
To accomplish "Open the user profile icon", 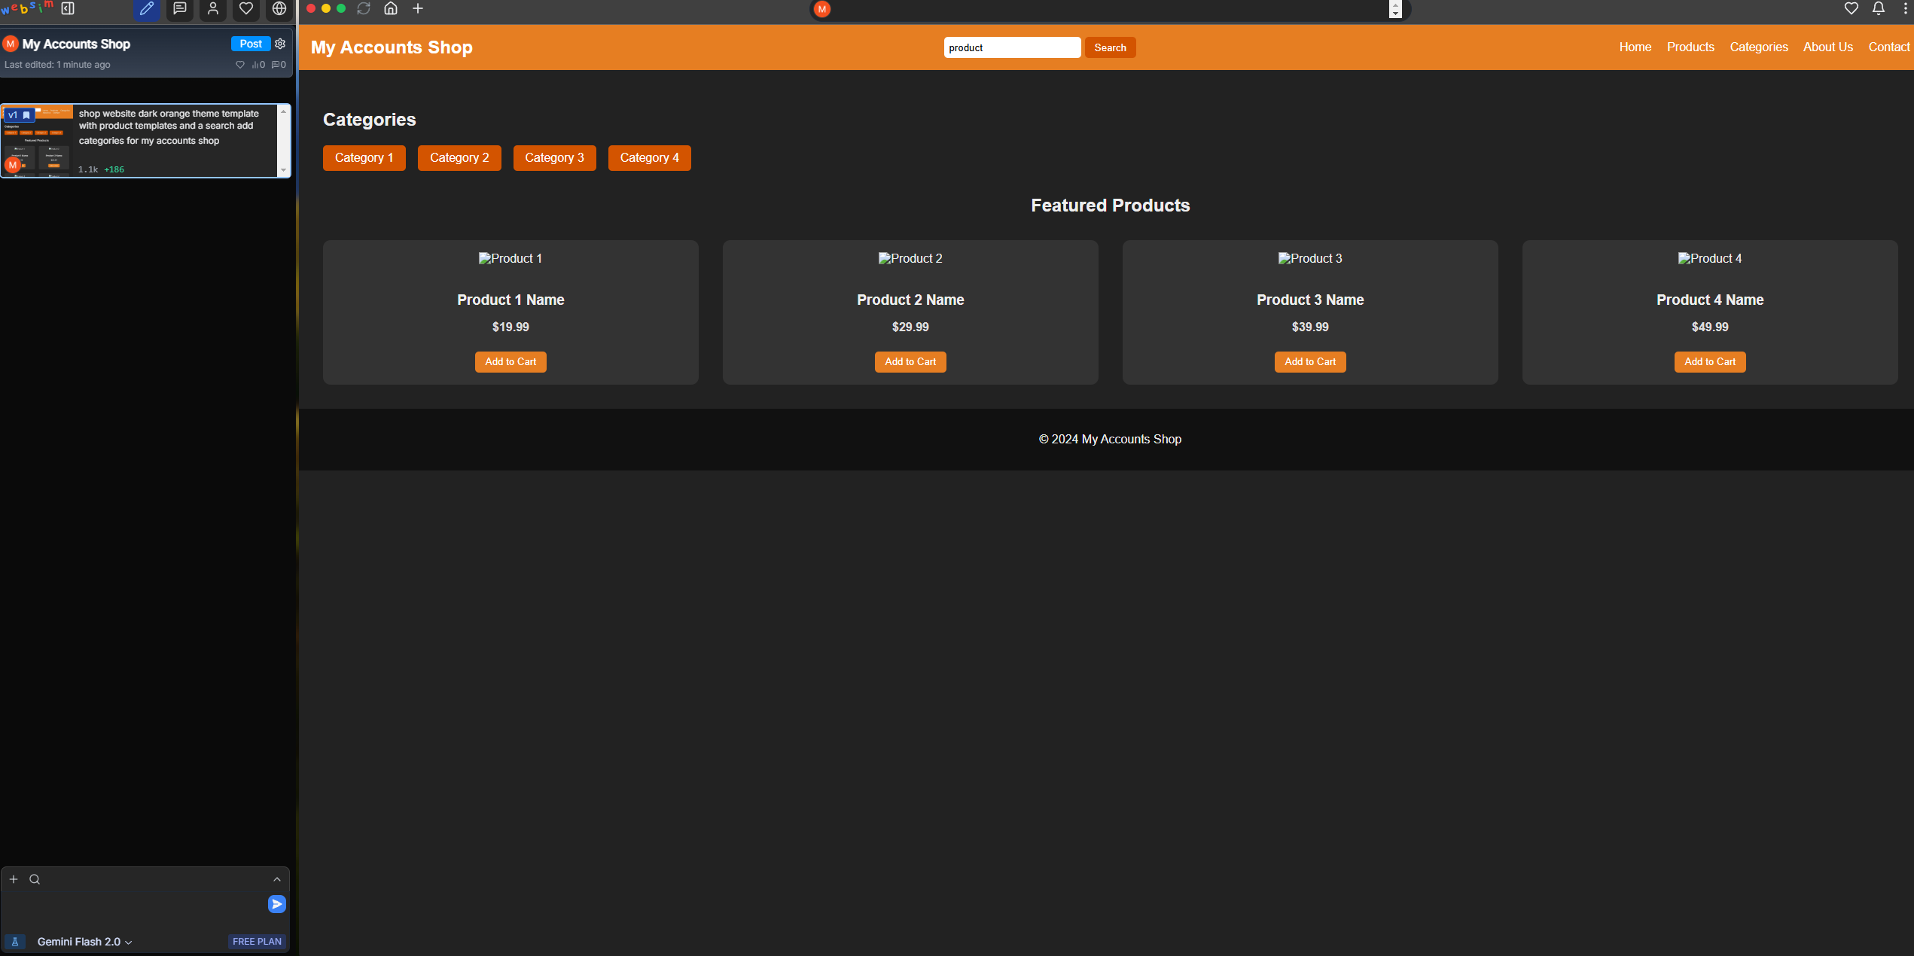I will pyautogui.click(x=213, y=9).
